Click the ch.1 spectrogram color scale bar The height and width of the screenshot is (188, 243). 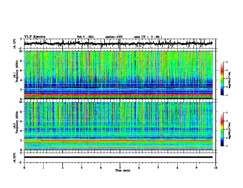coord(222,79)
